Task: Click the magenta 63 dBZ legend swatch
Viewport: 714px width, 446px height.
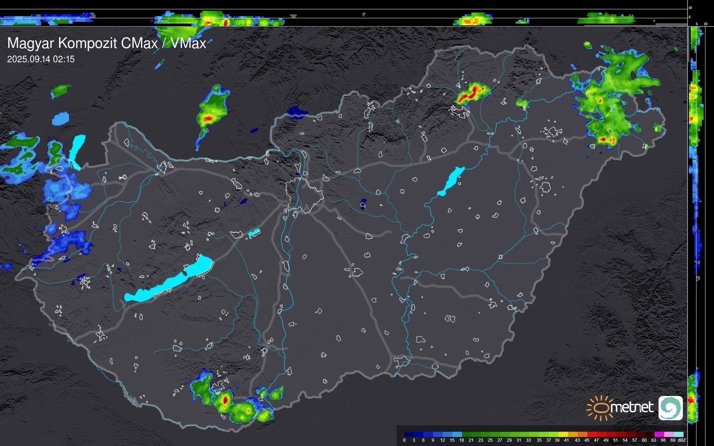Action: (659, 434)
